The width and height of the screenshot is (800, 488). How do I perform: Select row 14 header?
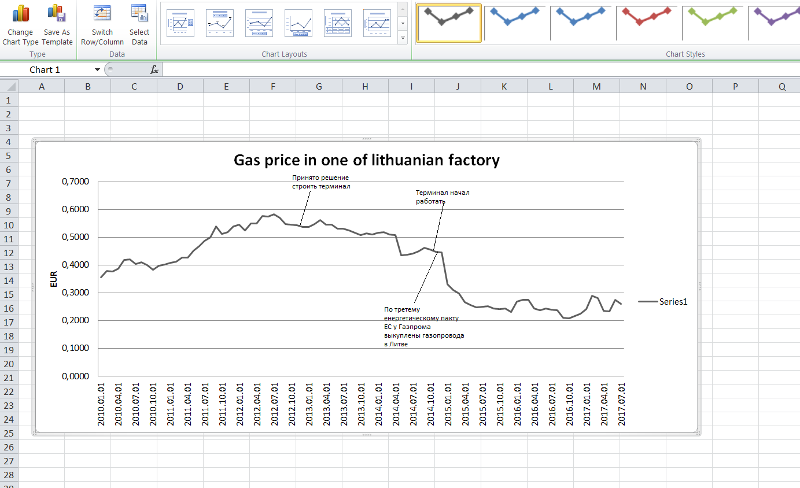[9, 281]
